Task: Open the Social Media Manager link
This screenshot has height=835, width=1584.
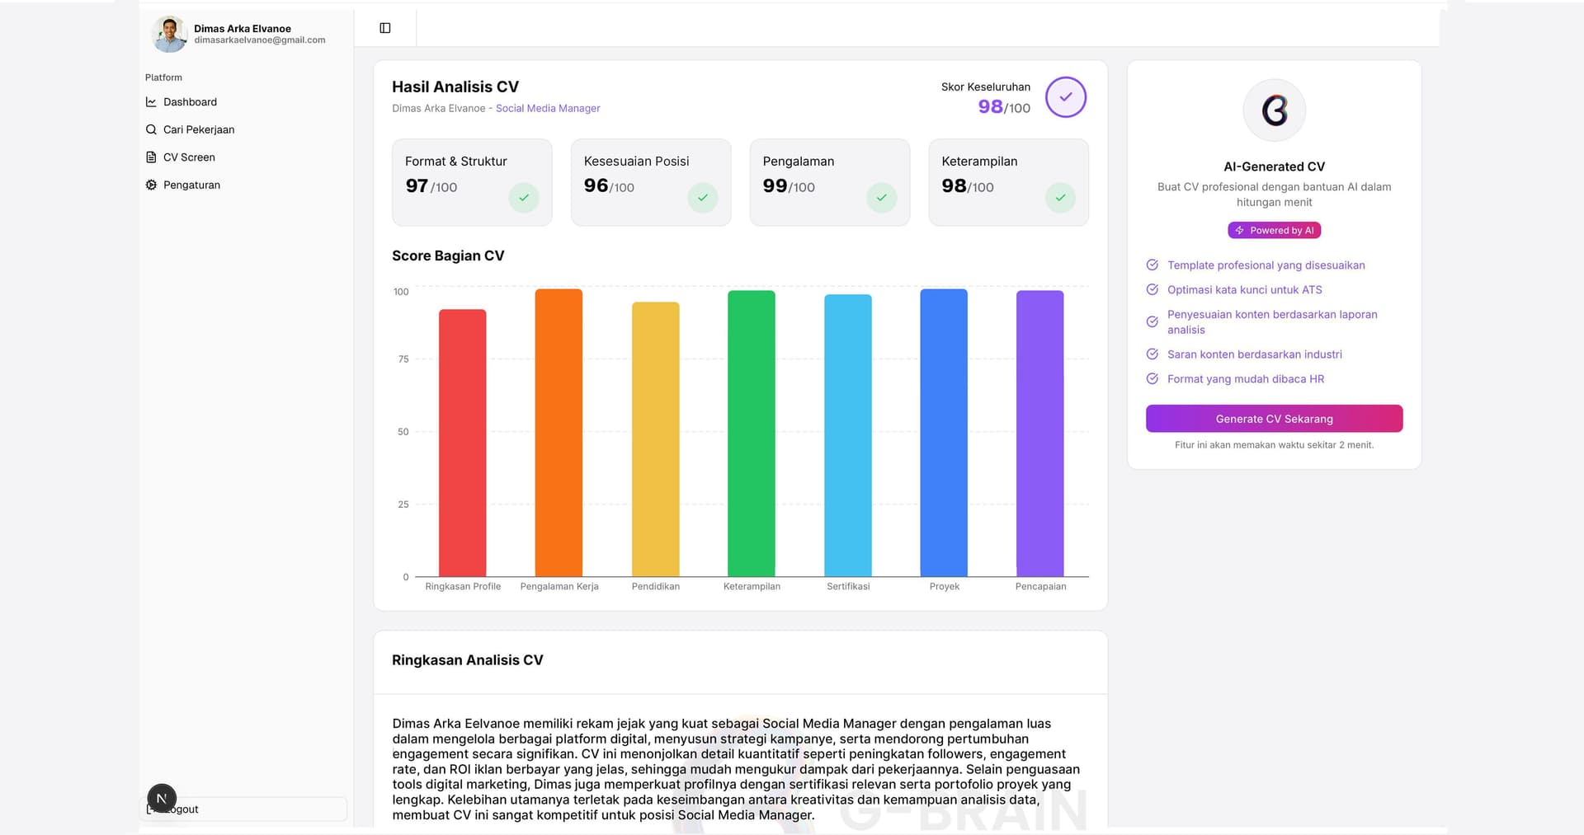Action: [548, 108]
